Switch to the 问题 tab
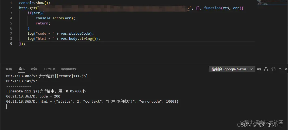This screenshot has width=288, height=130. pyautogui.click(x=9, y=69)
